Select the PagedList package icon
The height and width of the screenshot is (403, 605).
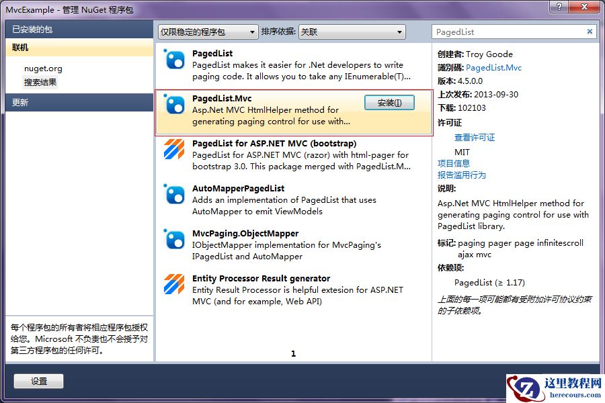174,61
